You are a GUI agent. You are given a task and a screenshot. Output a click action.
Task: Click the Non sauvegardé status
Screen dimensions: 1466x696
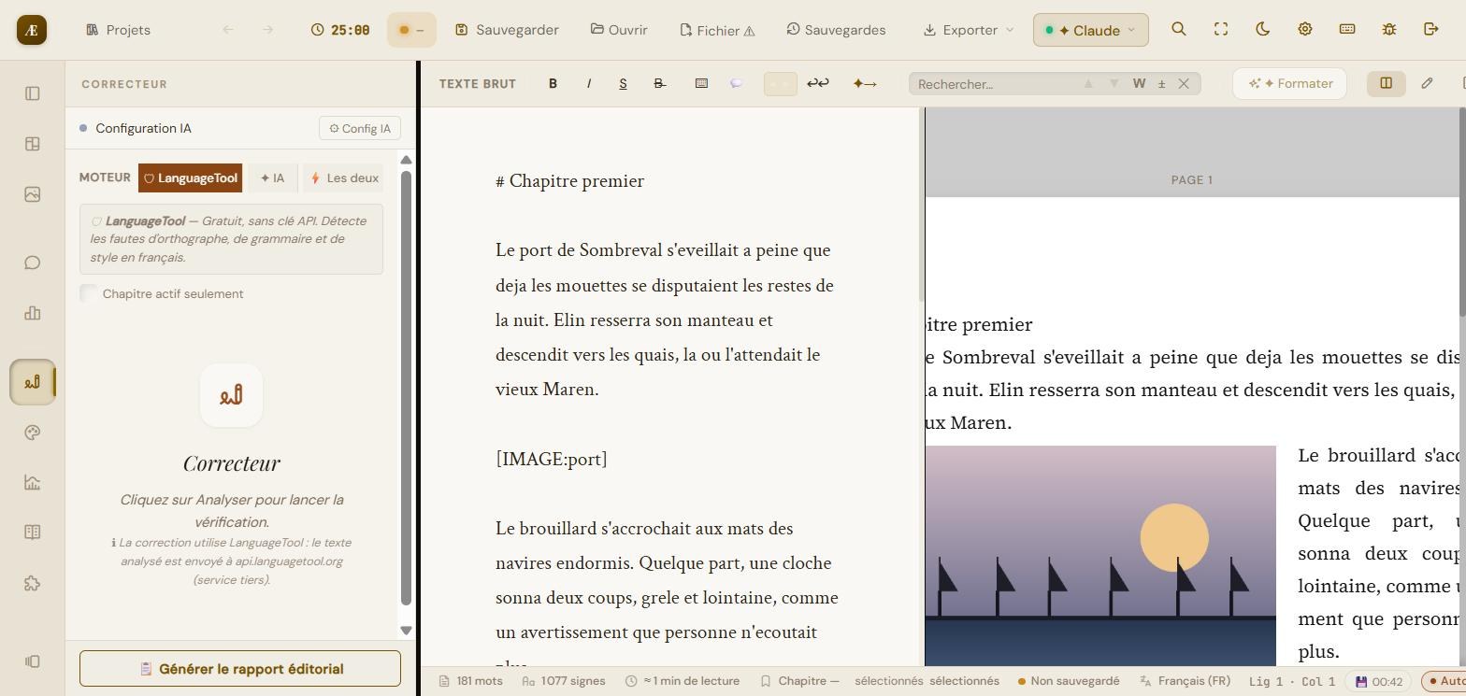[1069, 681]
